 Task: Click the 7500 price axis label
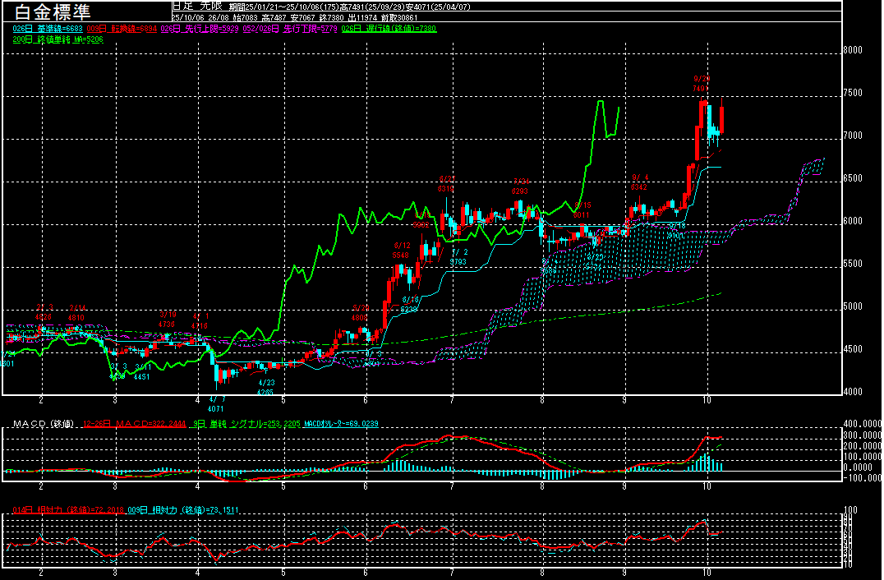click(853, 93)
